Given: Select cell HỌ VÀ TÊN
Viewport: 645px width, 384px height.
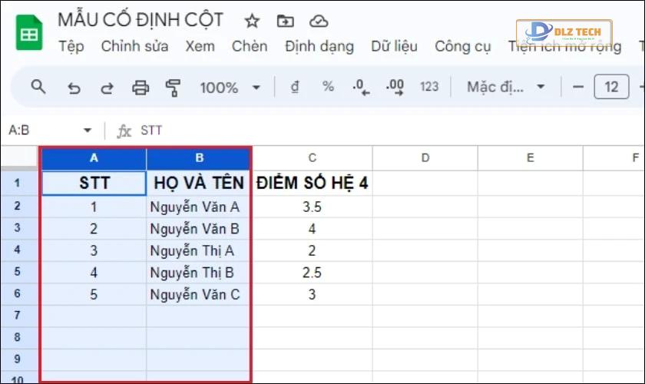Looking at the screenshot, I should click(199, 183).
